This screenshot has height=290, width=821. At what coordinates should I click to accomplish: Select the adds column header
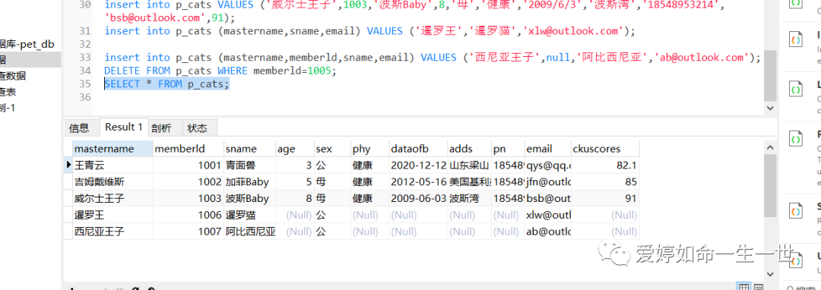point(469,148)
